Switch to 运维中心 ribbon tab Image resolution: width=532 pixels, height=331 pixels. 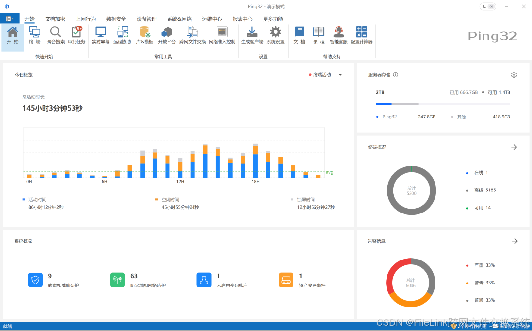tap(212, 19)
